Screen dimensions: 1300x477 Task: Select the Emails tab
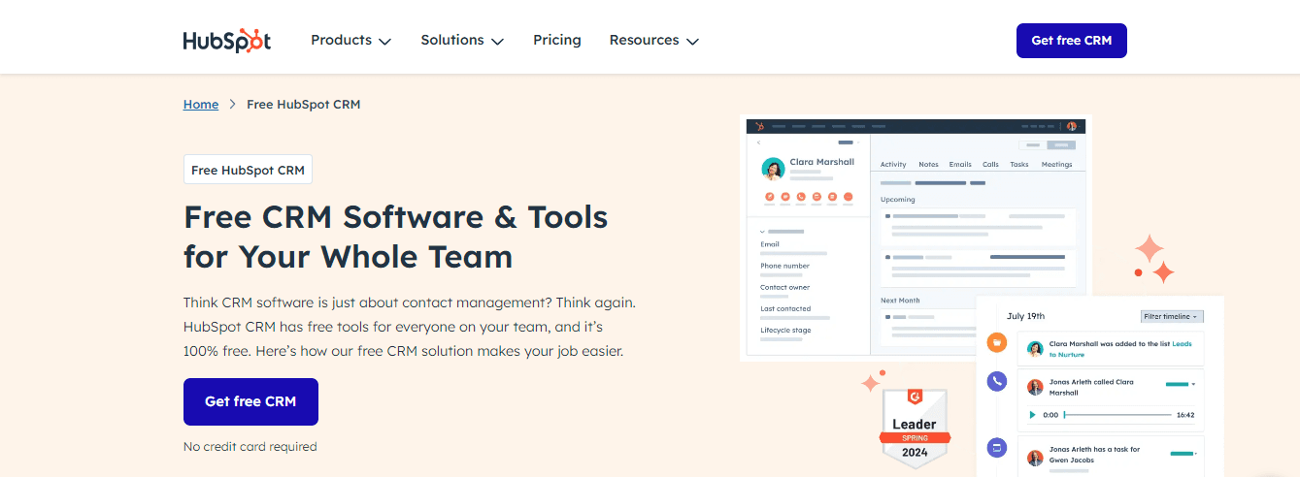coord(960,165)
